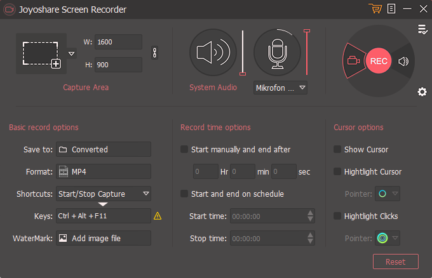
Task: Click the Capture Area label
Action: tap(86, 87)
